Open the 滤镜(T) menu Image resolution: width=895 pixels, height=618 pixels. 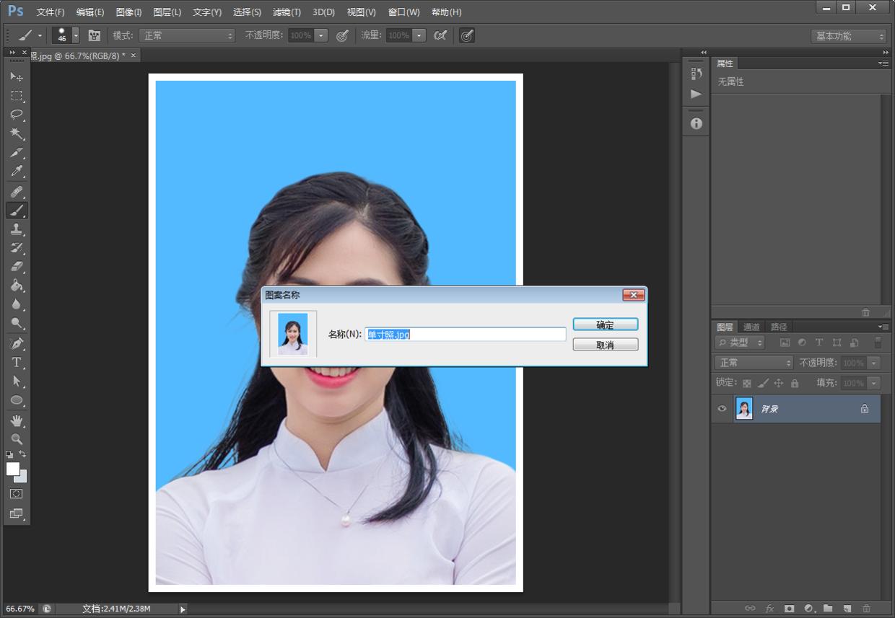tap(287, 12)
